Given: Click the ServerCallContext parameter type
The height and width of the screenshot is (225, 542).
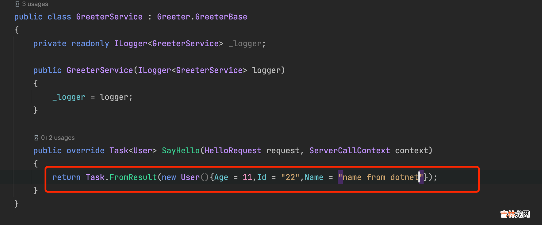Looking at the screenshot, I should 350,151.
